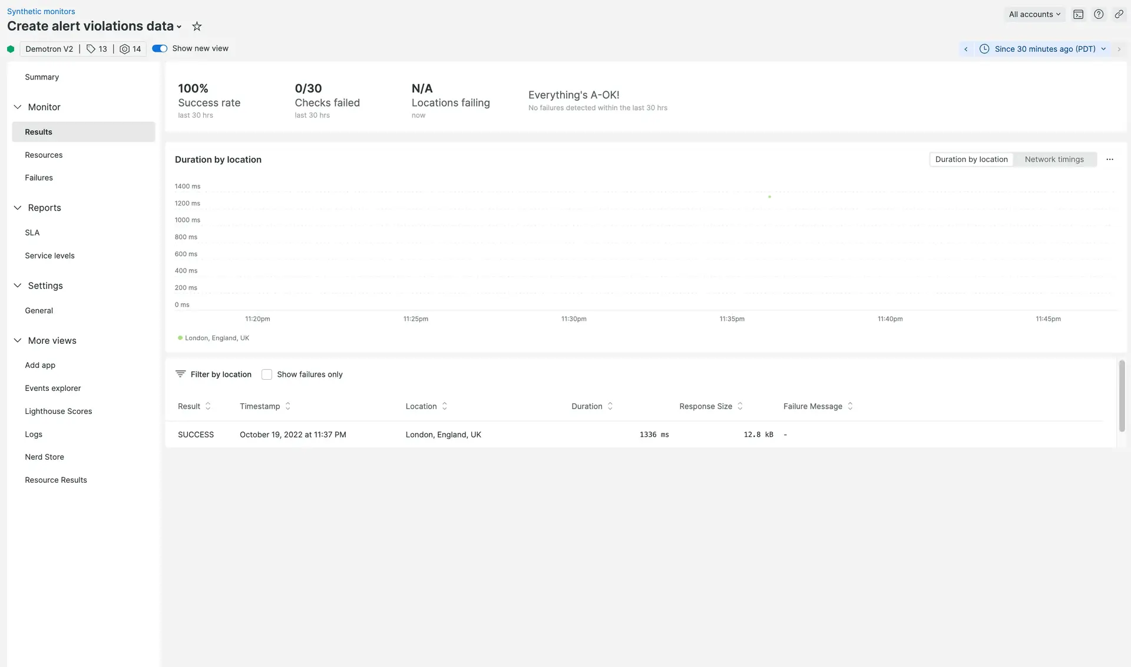Check the Show failures only box
Screen dimensions: 1131x667
[267, 374]
